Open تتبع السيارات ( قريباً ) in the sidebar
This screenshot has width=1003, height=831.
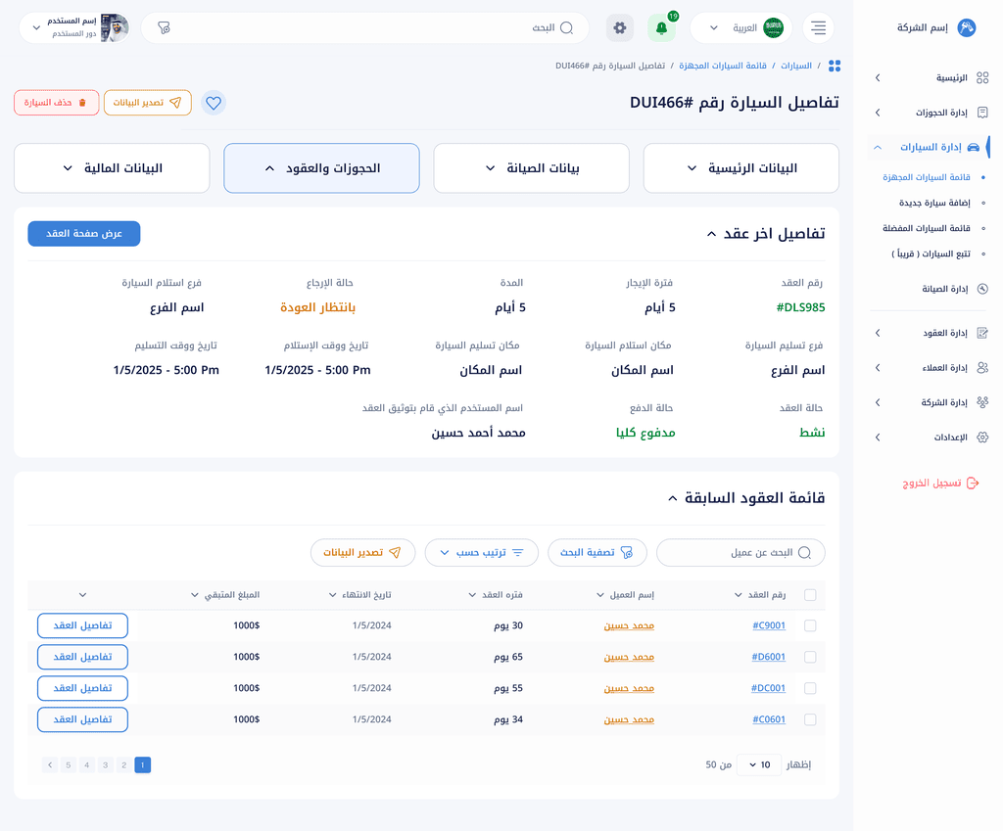[x=931, y=254]
